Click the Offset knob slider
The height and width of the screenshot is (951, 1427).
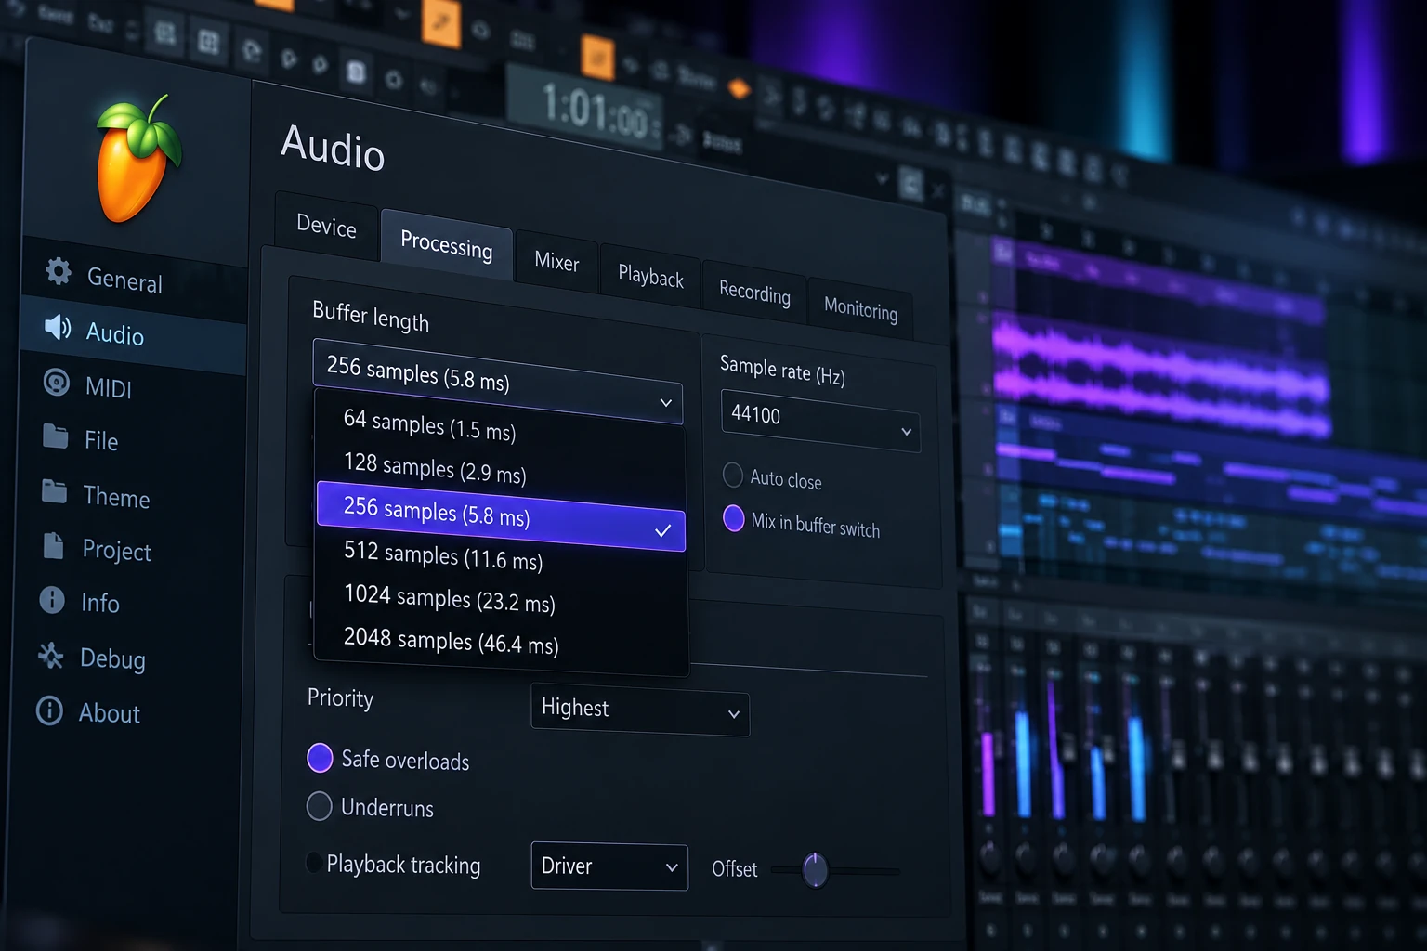pyautogui.click(x=815, y=870)
